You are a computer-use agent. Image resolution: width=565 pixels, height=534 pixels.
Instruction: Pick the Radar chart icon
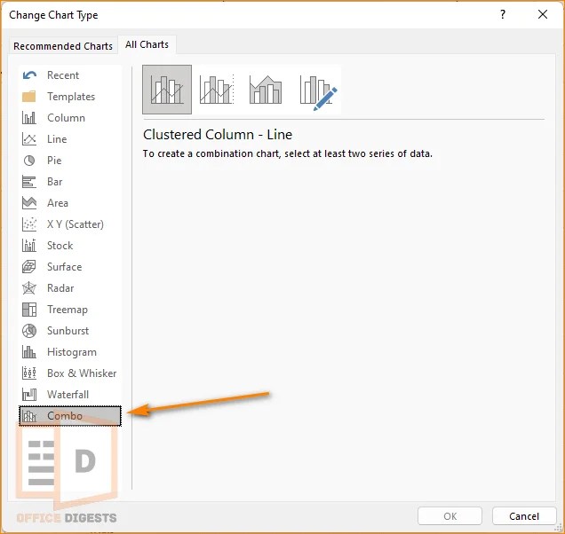click(x=28, y=288)
